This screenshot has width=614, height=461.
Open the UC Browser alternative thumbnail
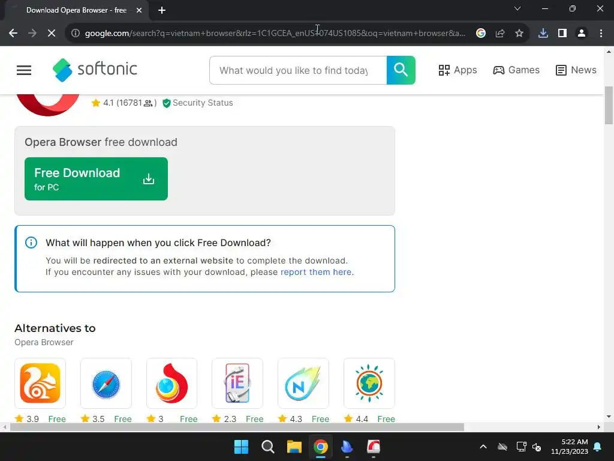point(40,383)
